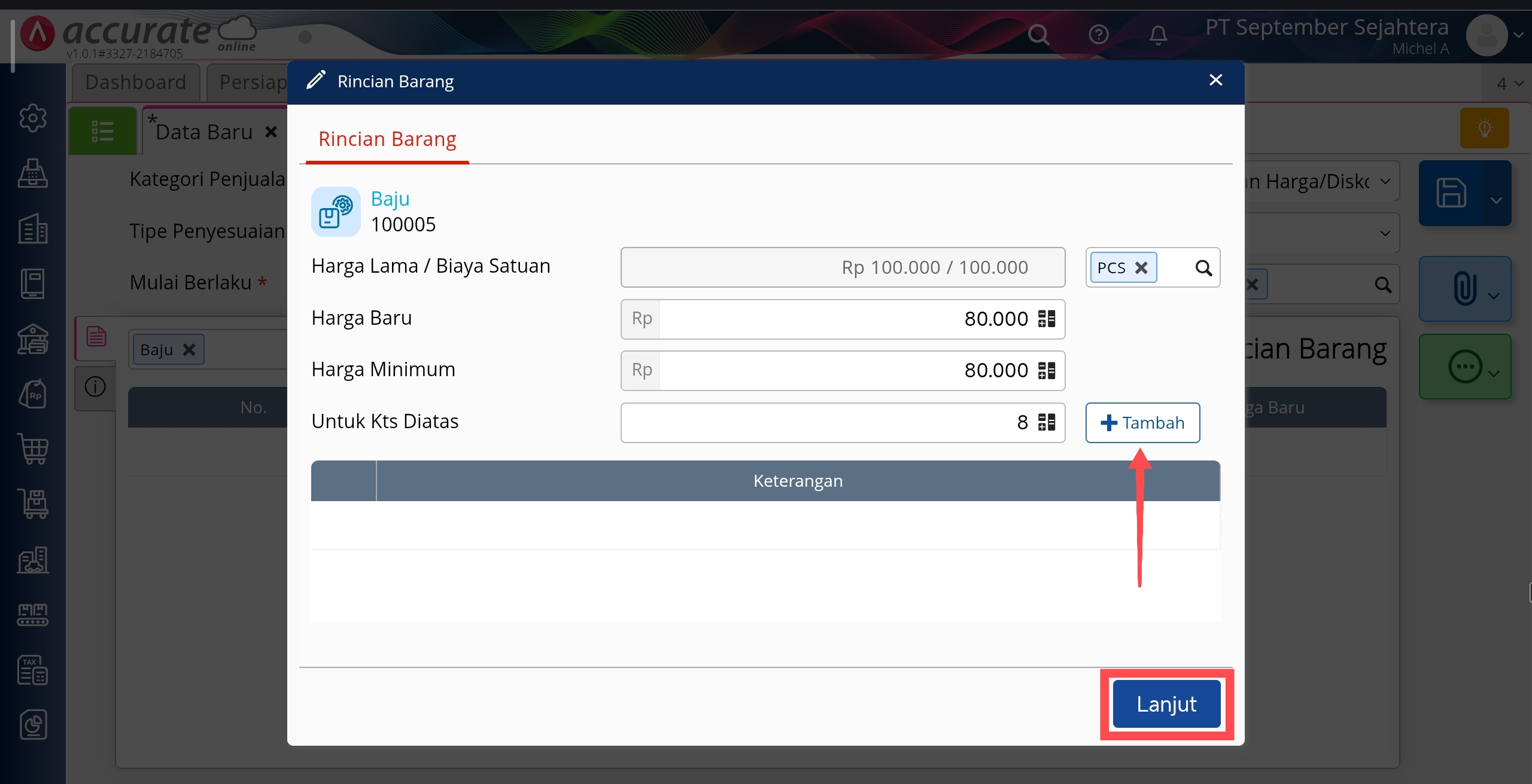Click the Lanjut button
Viewport: 1532px width, 784px height.
[x=1166, y=704]
